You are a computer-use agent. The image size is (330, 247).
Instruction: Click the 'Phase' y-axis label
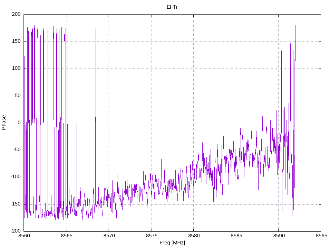(4, 123)
